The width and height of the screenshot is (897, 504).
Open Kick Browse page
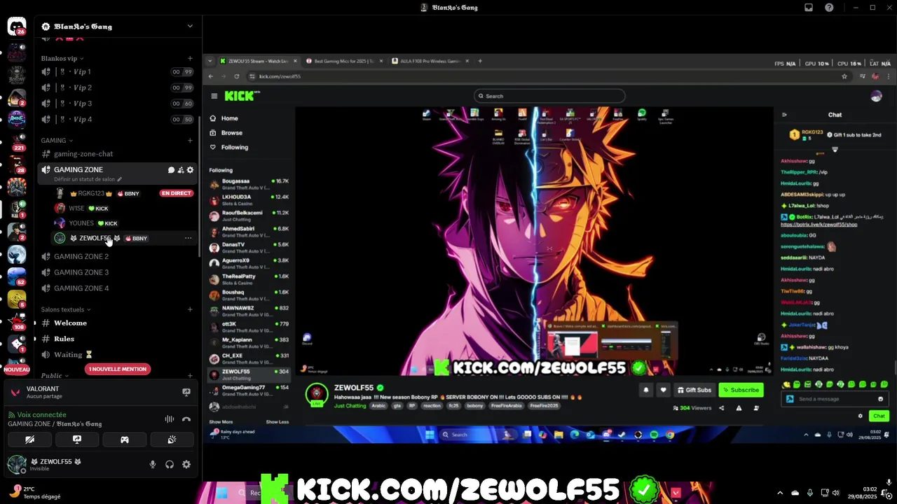point(226,133)
